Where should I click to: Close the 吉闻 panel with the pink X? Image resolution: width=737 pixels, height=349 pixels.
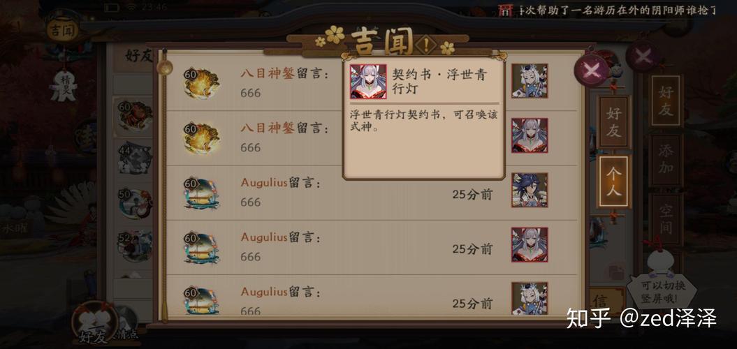click(592, 70)
